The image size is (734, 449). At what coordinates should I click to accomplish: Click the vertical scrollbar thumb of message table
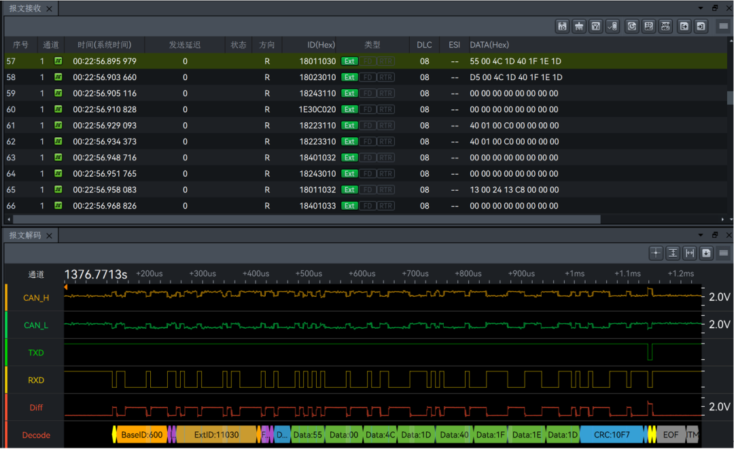[730, 98]
